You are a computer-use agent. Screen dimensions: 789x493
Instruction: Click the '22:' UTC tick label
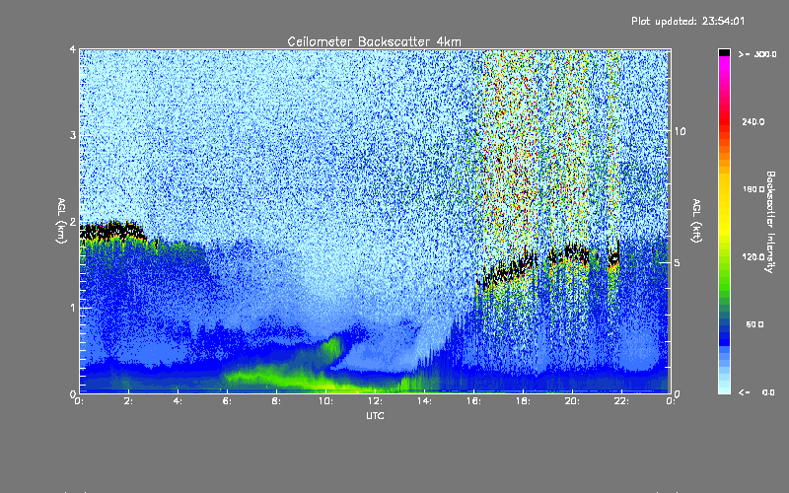[x=621, y=401]
